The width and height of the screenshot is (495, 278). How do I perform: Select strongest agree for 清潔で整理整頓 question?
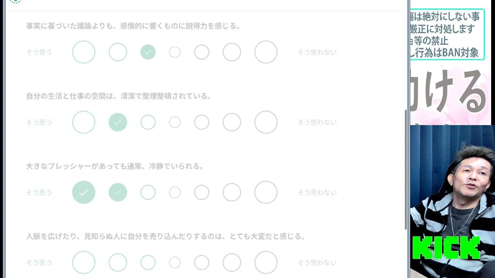pos(84,122)
